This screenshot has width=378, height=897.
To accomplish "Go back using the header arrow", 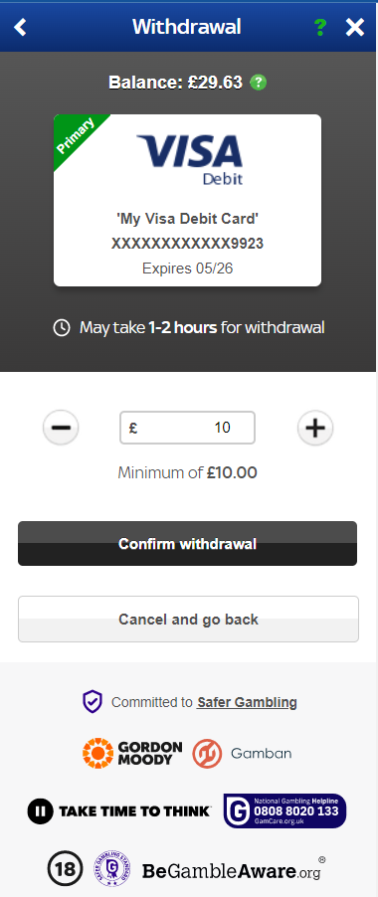I will (20, 26).
